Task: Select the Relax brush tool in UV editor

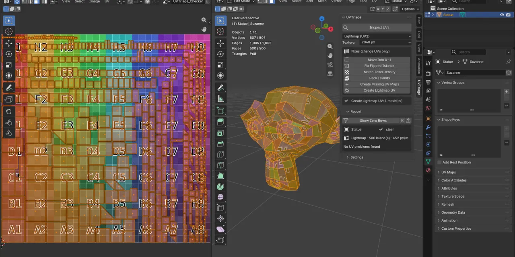Action: coord(9,122)
